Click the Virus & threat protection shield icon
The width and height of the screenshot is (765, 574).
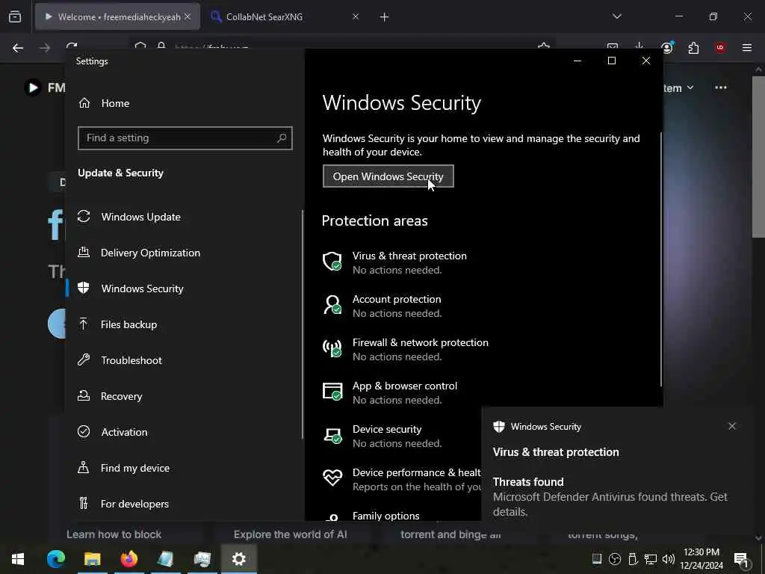(332, 262)
